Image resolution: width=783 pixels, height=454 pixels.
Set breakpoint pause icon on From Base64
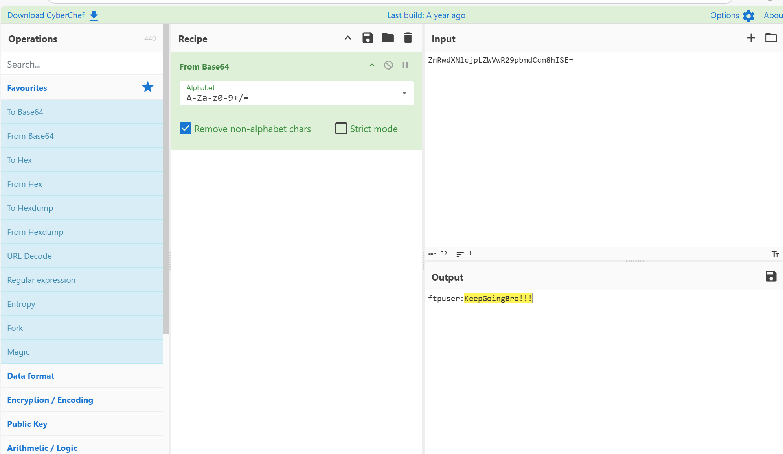tap(405, 65)
